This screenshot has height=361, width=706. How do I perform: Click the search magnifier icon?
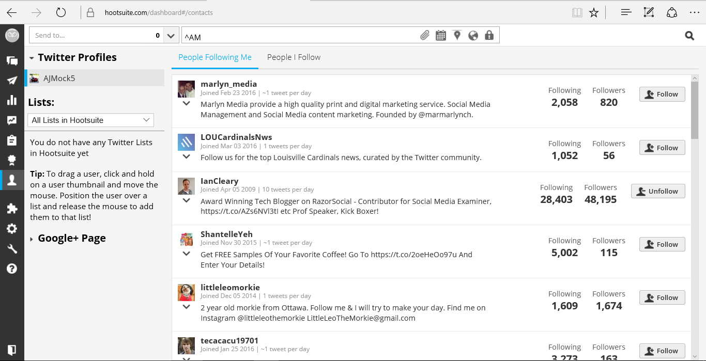pyautogui.click(x=689, y=36)
